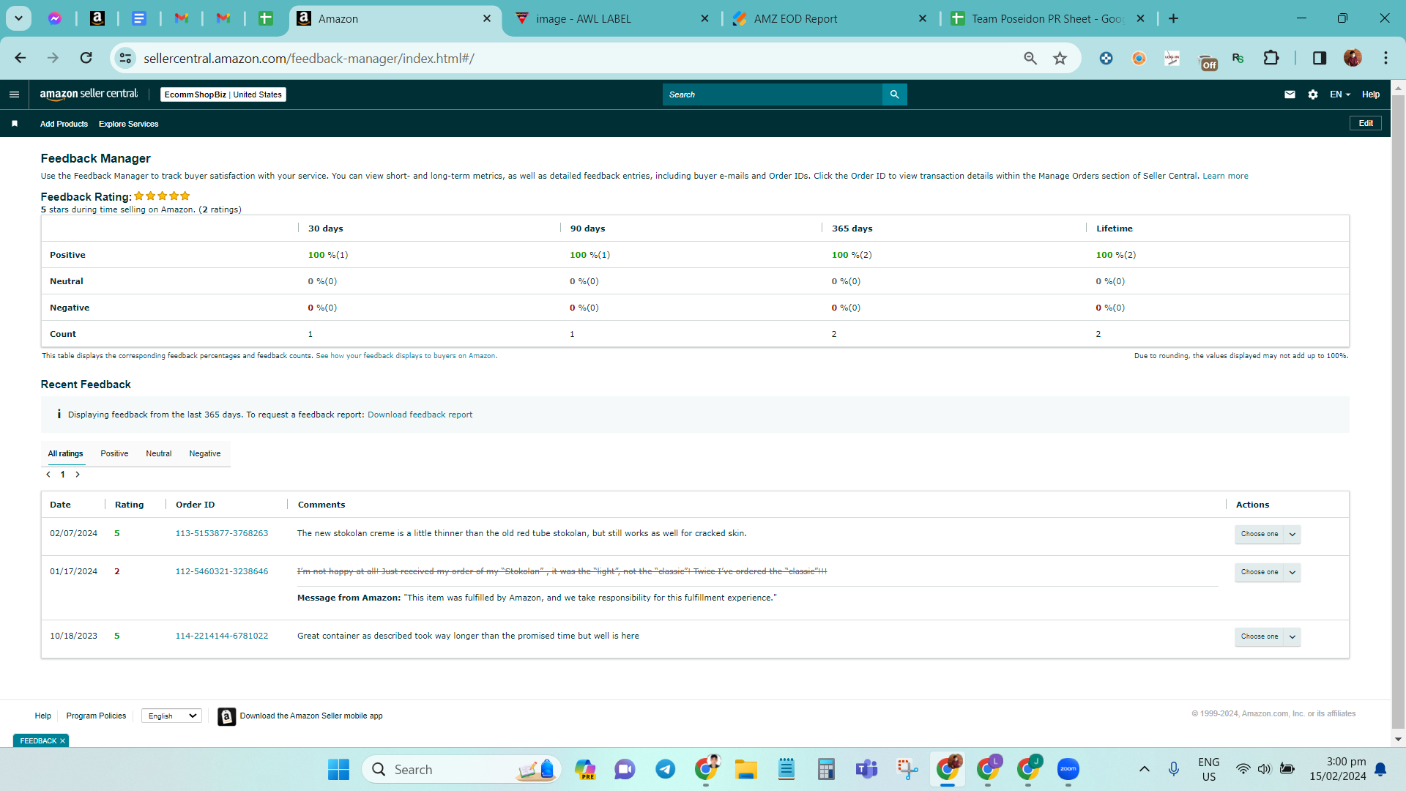The image size is (1406, 791).
Task: Switch to Team Poseidon PR Sheet tab
Action: [x=1047, y=19]
